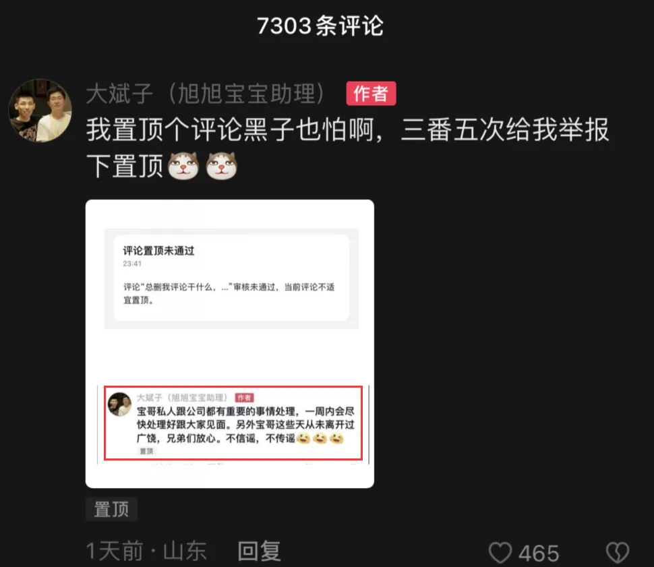This screenshot has width=654, height=567.
Task: Like the comment with the heart icon
Action: point(500,552)
